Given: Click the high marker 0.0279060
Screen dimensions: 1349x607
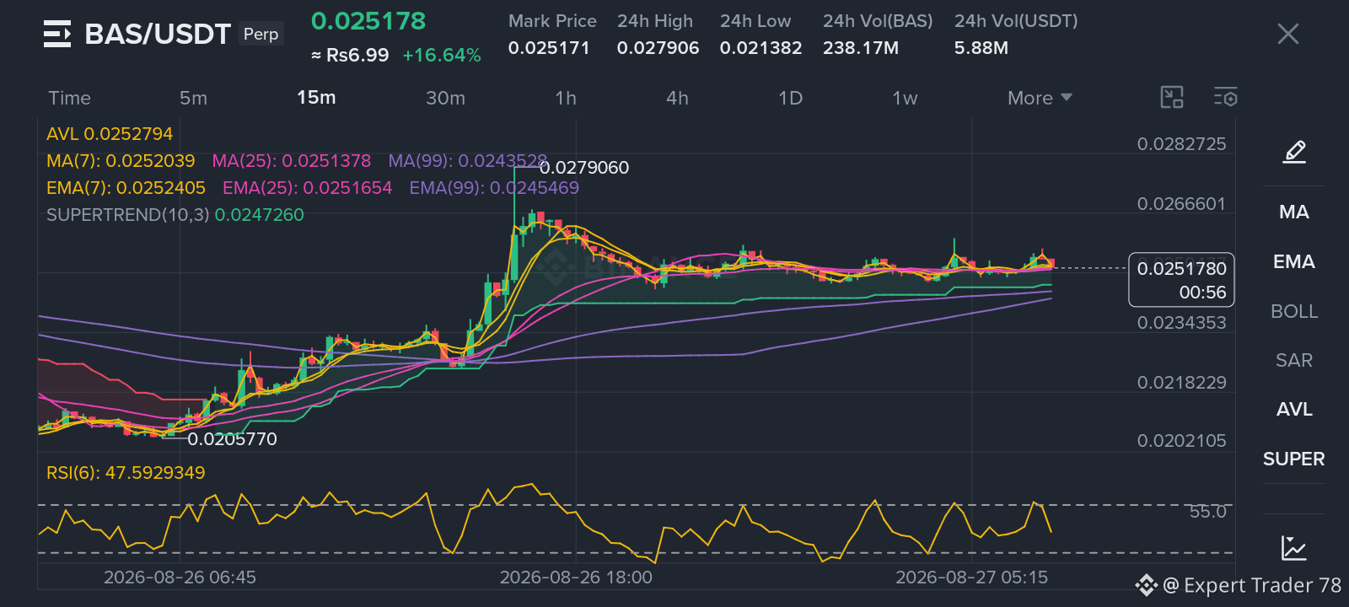Looking at the screenshot, I should click(x=584, y=168).
